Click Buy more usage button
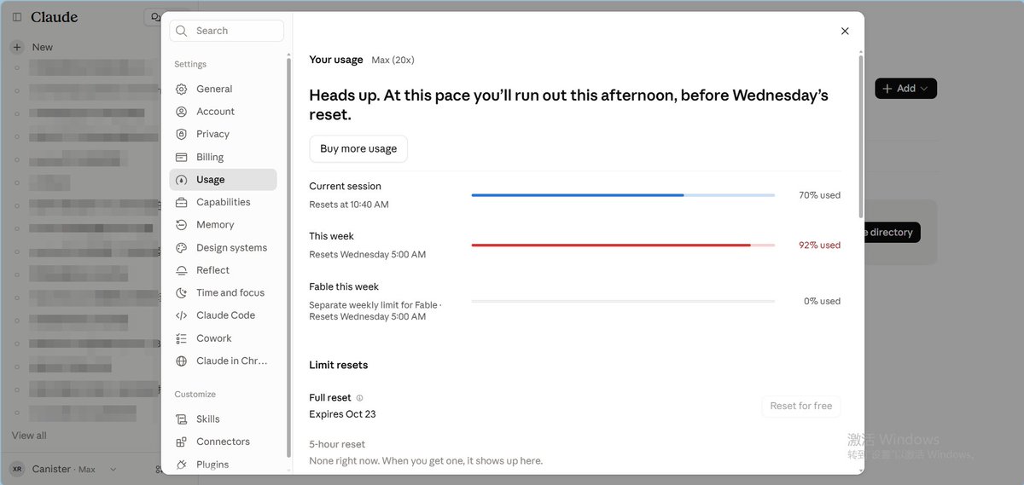1024x485 pixels. pyautogui.click(x=358, y=148)
